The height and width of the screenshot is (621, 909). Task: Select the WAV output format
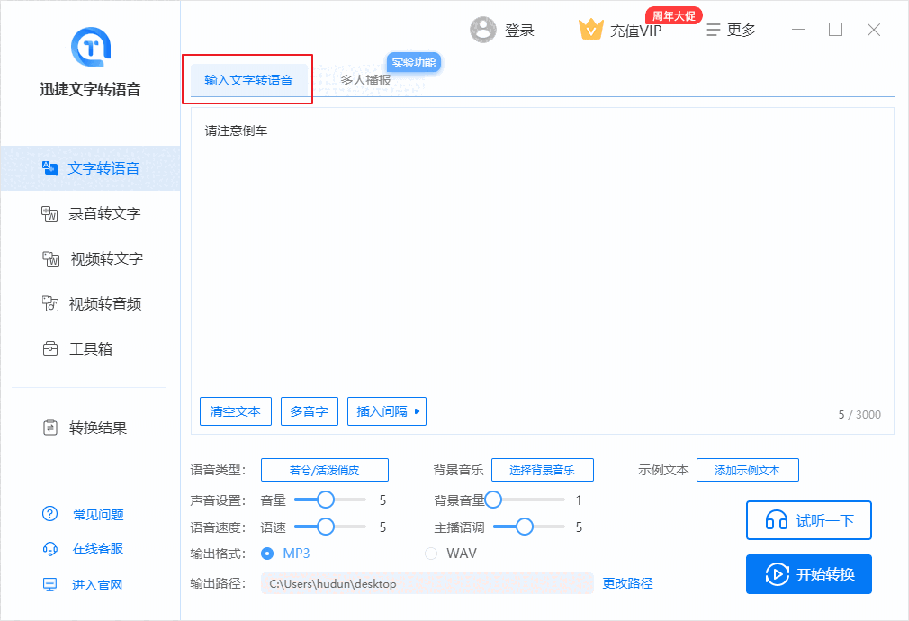[x=431, y=553]
